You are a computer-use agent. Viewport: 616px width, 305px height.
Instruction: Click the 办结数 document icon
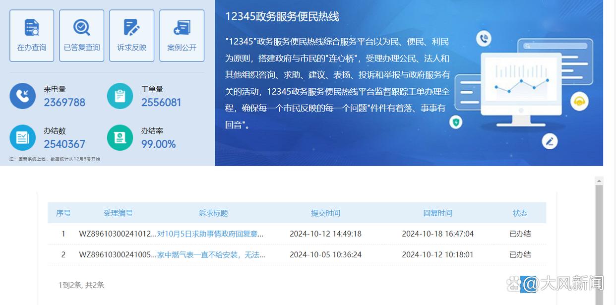(x=22, y=138)
